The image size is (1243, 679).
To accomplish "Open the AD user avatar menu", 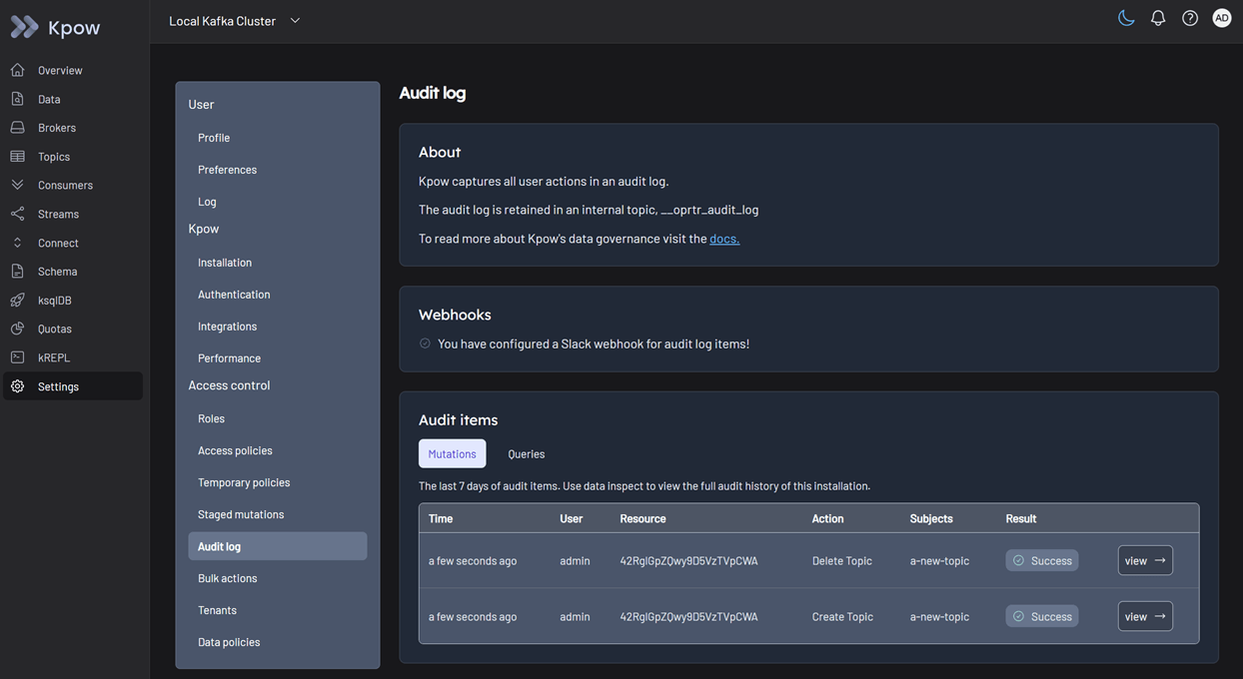I will click(1222, 18).
